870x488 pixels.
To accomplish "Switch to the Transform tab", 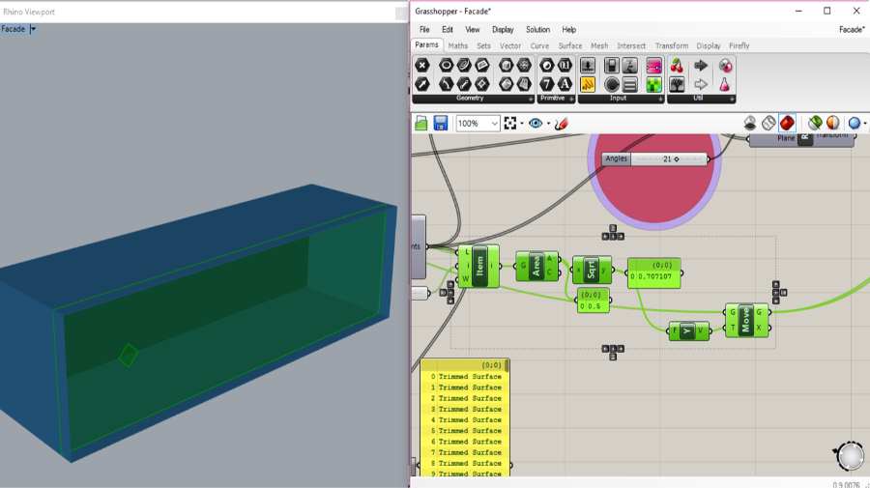I will [672, 46].
